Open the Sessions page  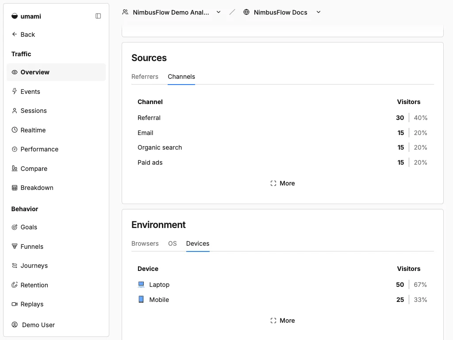coord(56,111)
